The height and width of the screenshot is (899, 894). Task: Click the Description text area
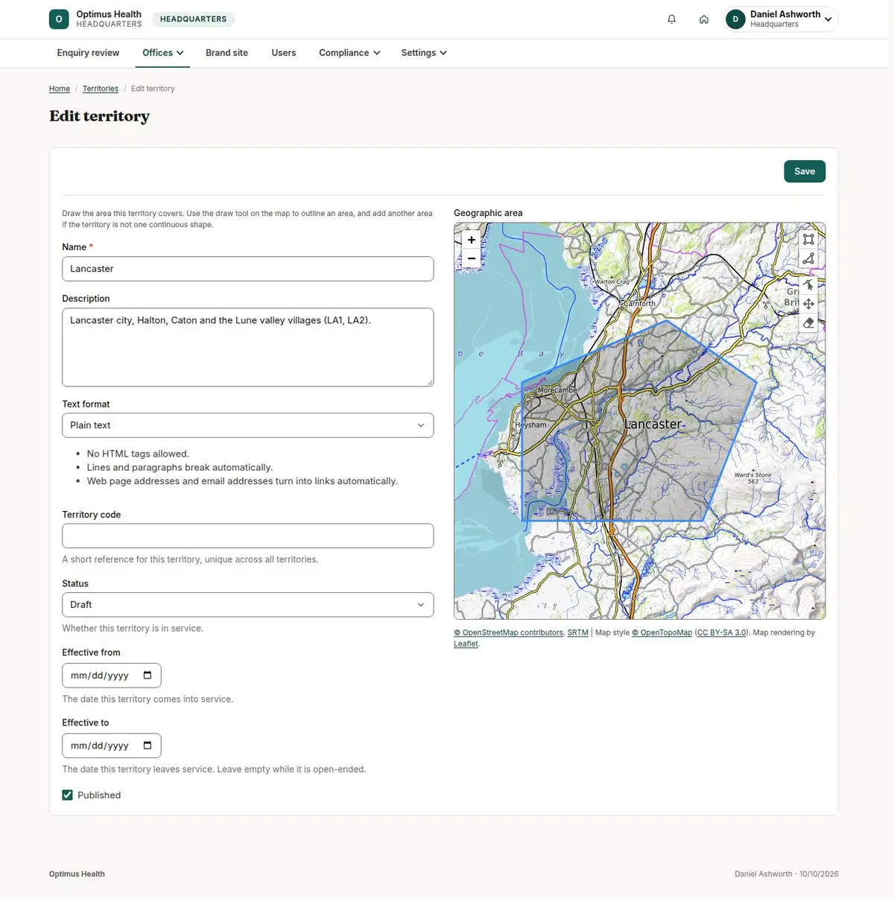click(248, 347)
